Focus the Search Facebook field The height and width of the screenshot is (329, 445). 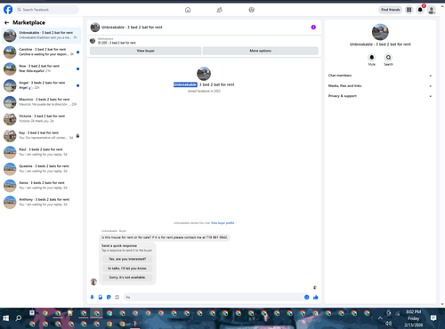[x=47, y=10]
